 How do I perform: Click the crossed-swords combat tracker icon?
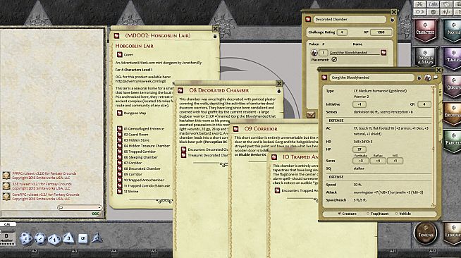(419, 4)
